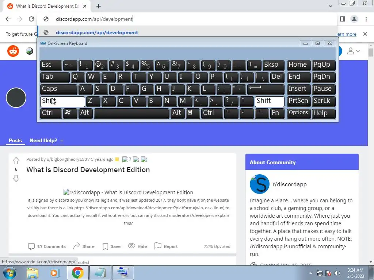Click the left Alt key on keyboard

coord(85,113)
